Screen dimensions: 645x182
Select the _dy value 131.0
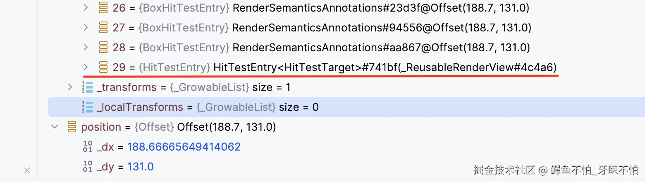140,167
